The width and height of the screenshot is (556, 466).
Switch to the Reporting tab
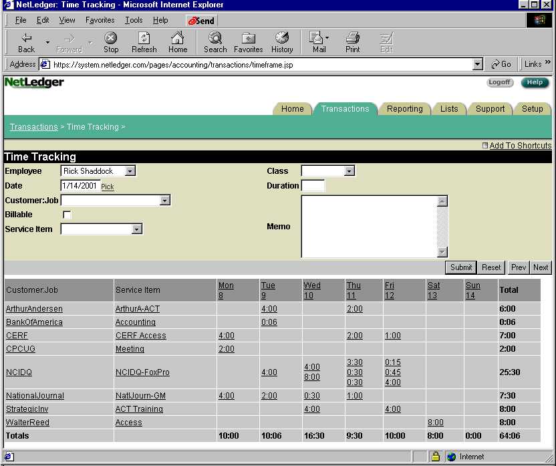(404, 109)
